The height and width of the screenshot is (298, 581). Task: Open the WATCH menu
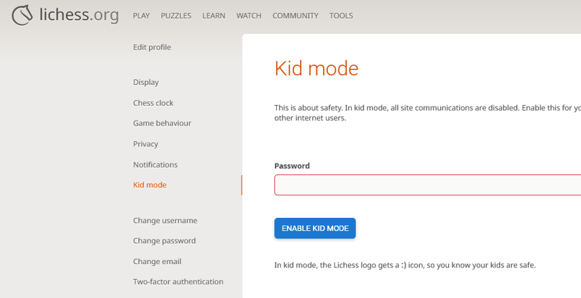click(x=249, y=16)
